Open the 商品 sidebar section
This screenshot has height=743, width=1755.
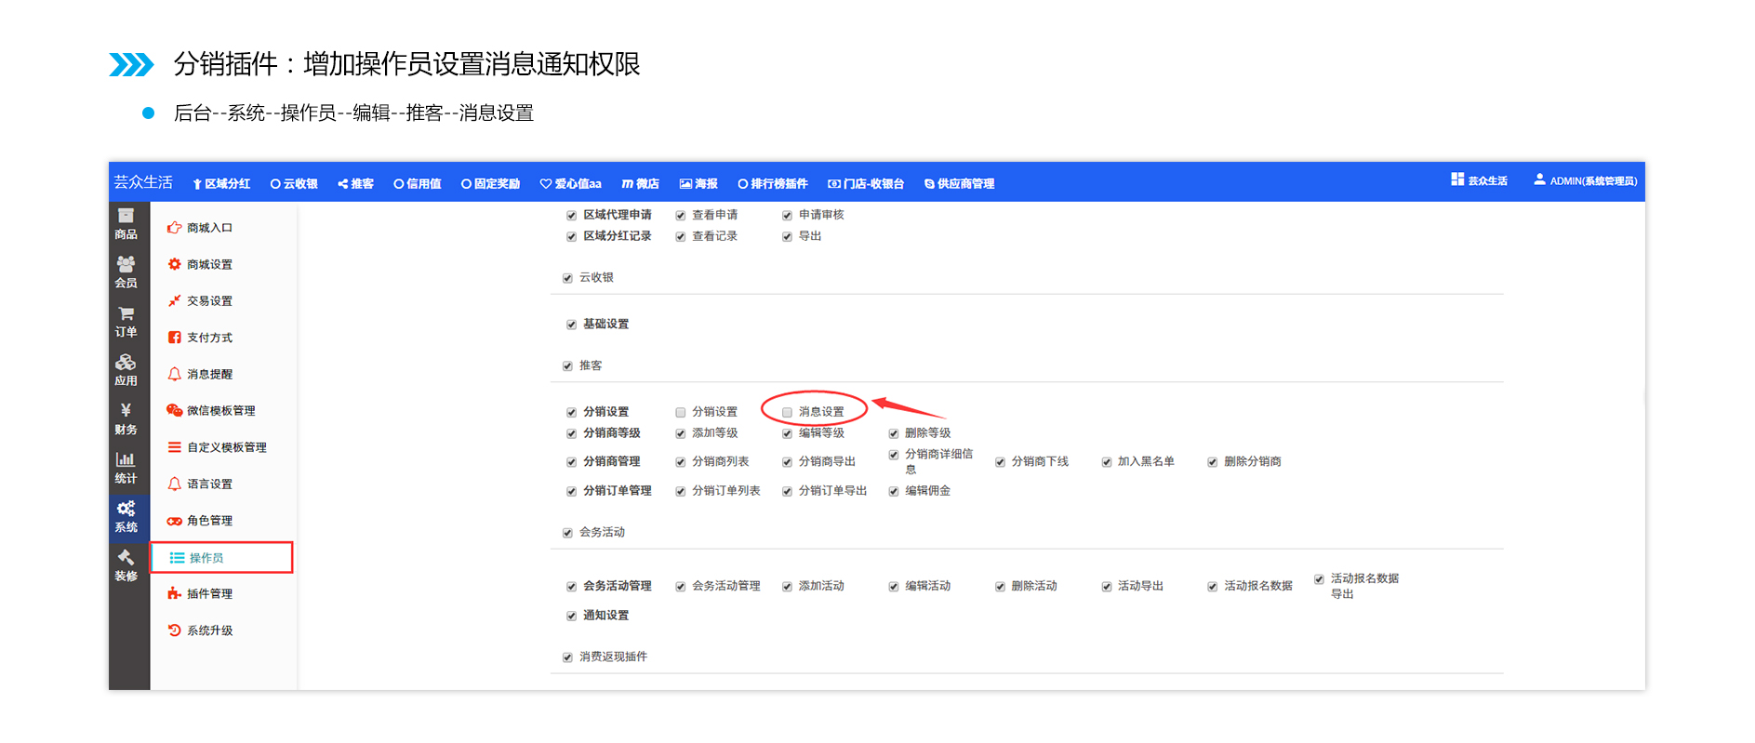(x=126, y=224)
